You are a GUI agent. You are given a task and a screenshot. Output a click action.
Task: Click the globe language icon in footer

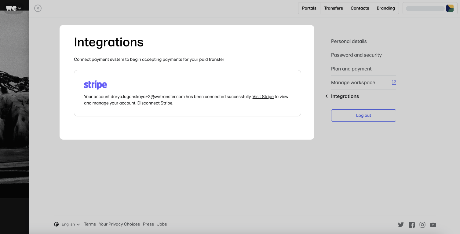tap(56, 224)
